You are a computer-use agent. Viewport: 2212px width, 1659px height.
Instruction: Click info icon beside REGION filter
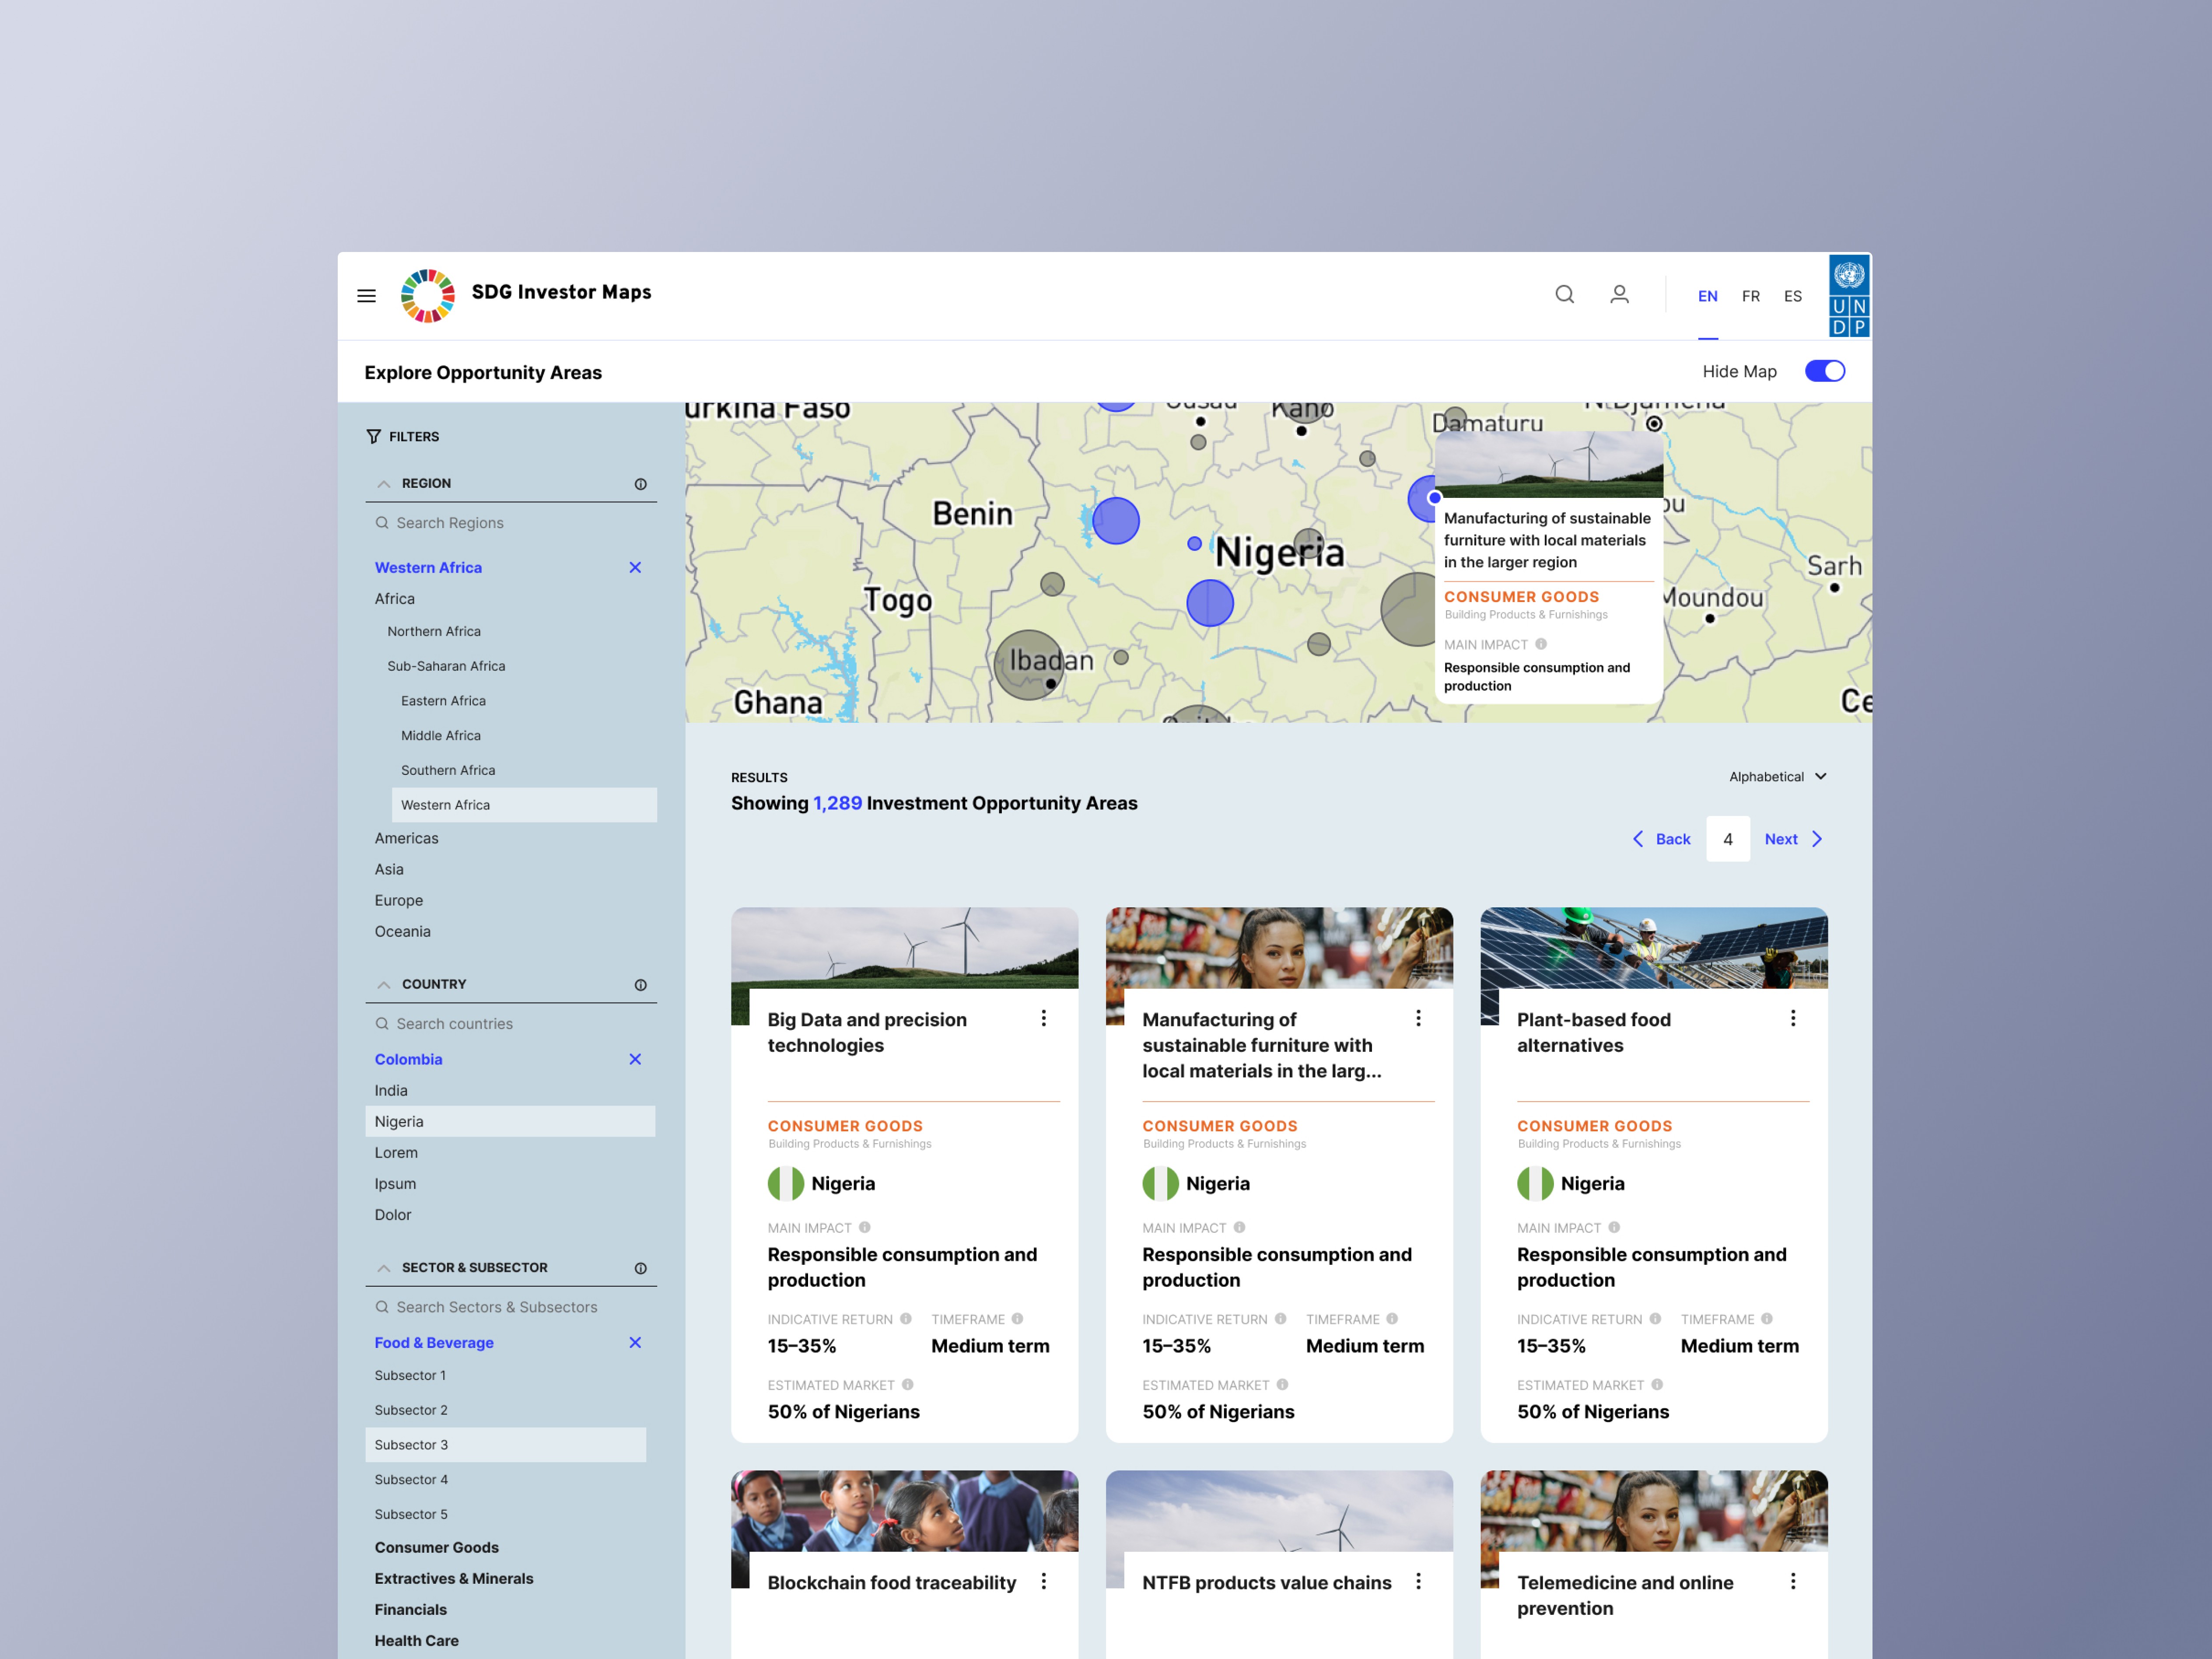pos(640,484)
